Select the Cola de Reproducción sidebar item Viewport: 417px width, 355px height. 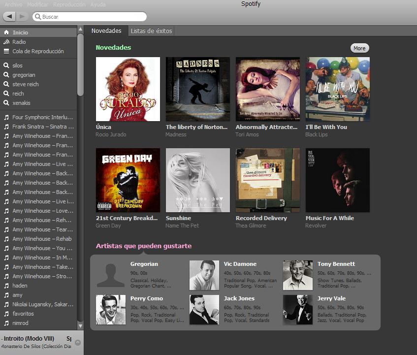pyautogui.click(x=38, y=51)
